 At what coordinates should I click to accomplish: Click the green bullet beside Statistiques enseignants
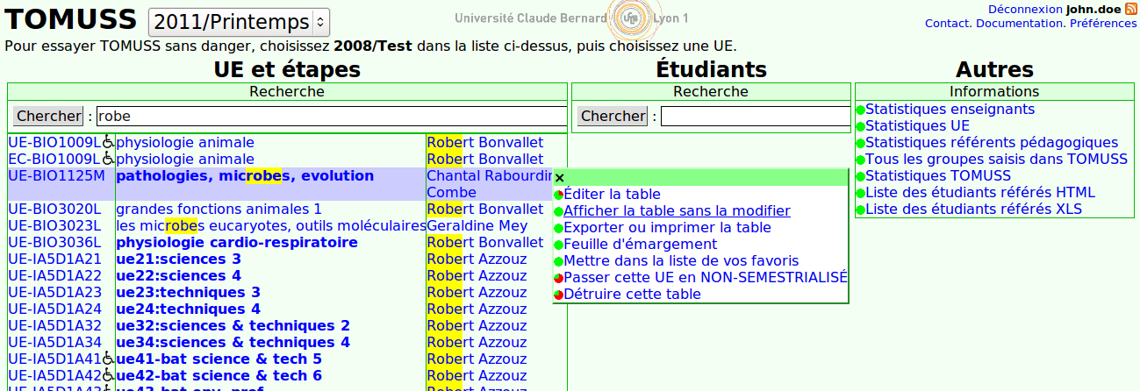click(861, 110)
